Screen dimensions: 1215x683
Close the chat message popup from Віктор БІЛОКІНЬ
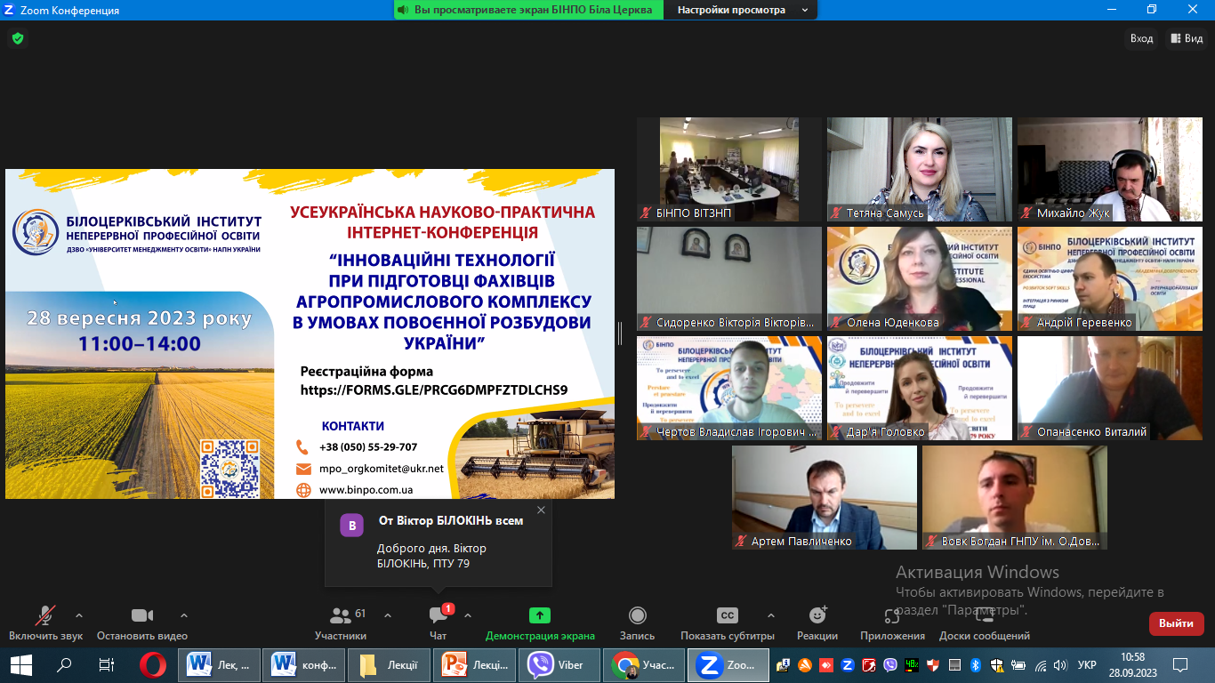pyautogui.click(x=541, y=510)
